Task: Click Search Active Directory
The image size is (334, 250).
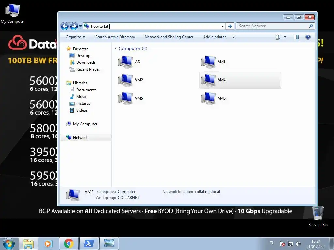Action: coord(115,37)
